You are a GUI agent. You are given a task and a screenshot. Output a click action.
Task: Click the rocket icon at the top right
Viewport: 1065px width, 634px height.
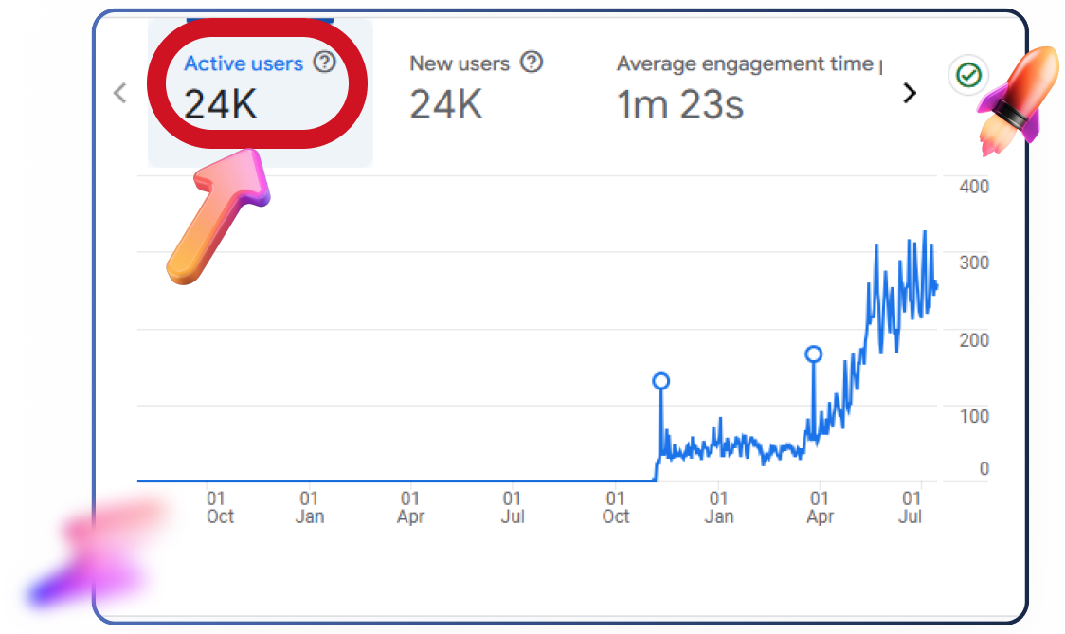pos(1013,99)
